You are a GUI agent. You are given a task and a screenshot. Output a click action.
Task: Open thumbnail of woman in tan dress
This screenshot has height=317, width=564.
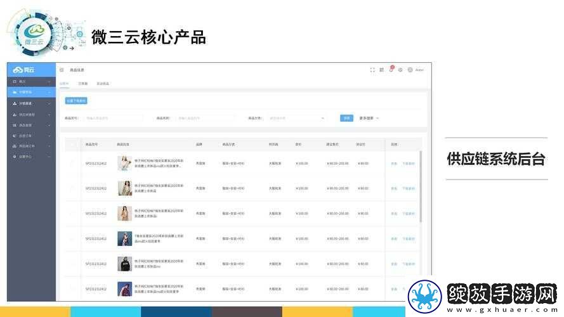point(125,214)
